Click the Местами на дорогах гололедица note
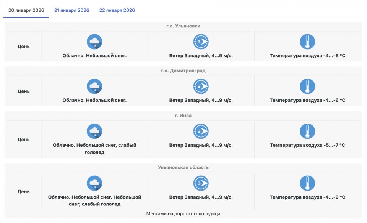 click(183, 214)
